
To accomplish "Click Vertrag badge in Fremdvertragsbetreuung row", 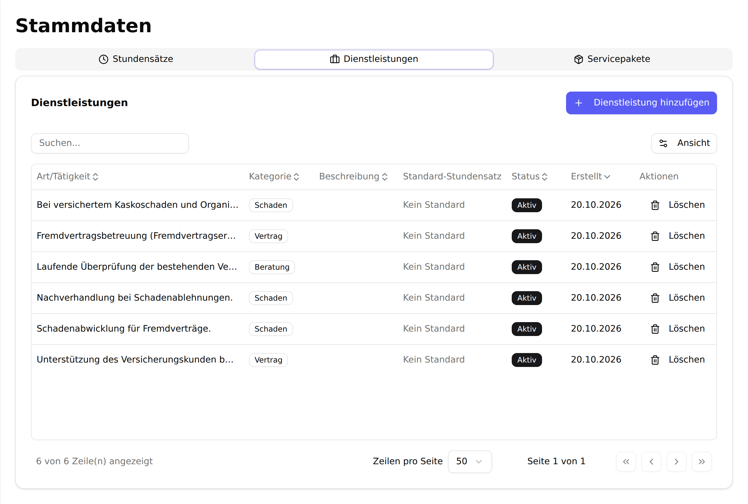I will coord(268,236).
